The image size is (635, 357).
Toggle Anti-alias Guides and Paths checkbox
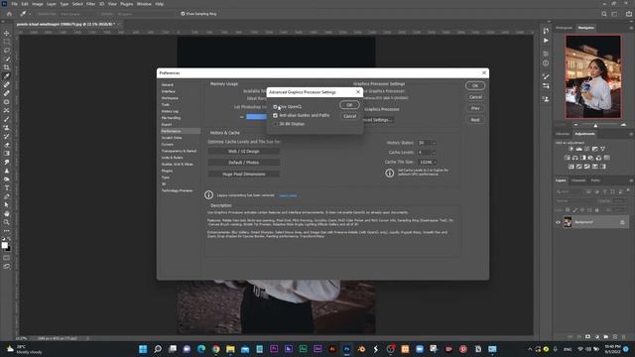(276, 115)
